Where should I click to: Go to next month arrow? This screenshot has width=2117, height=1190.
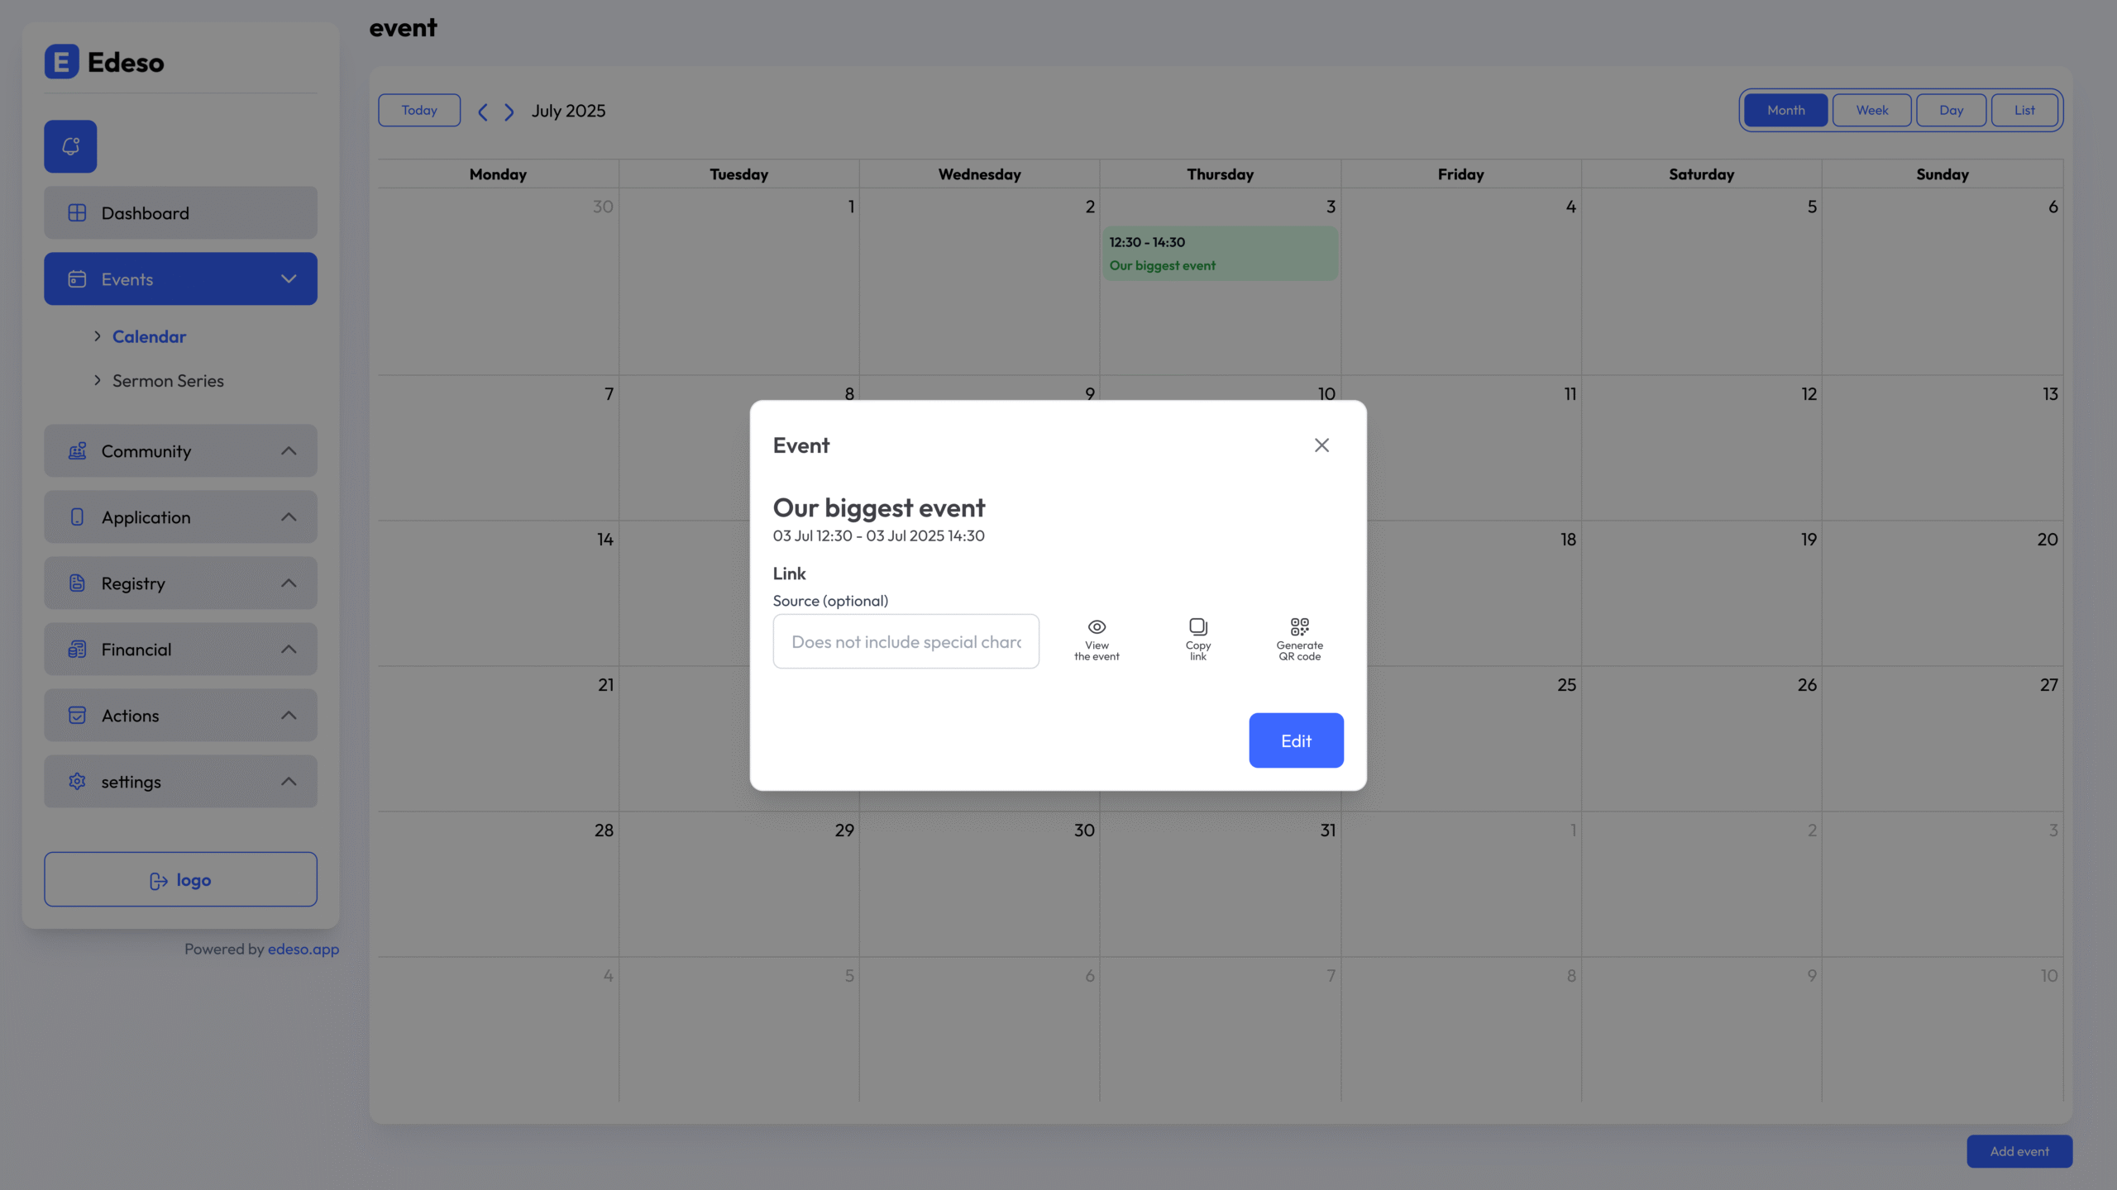tap(509, 112)
